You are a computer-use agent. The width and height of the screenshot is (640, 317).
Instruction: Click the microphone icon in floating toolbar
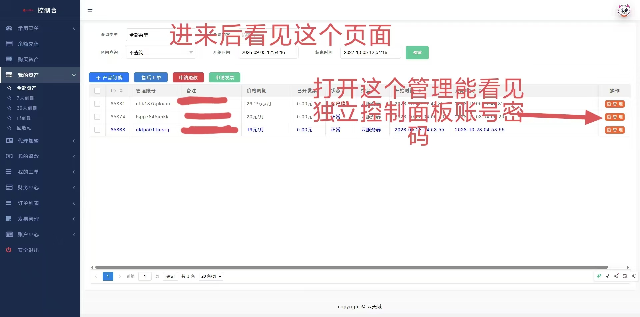click(608, 276)
